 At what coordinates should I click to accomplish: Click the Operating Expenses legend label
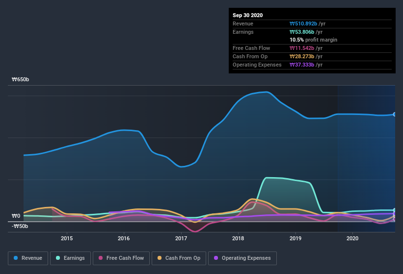(246, 258)
